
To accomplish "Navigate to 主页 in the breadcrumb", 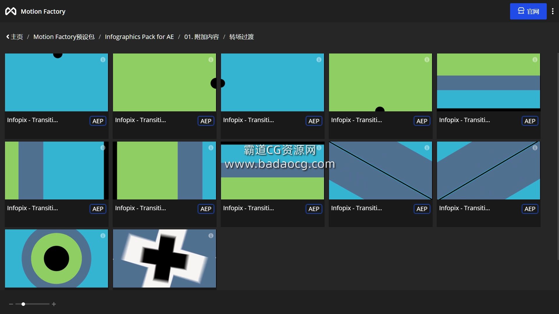I will coord(17,37).
